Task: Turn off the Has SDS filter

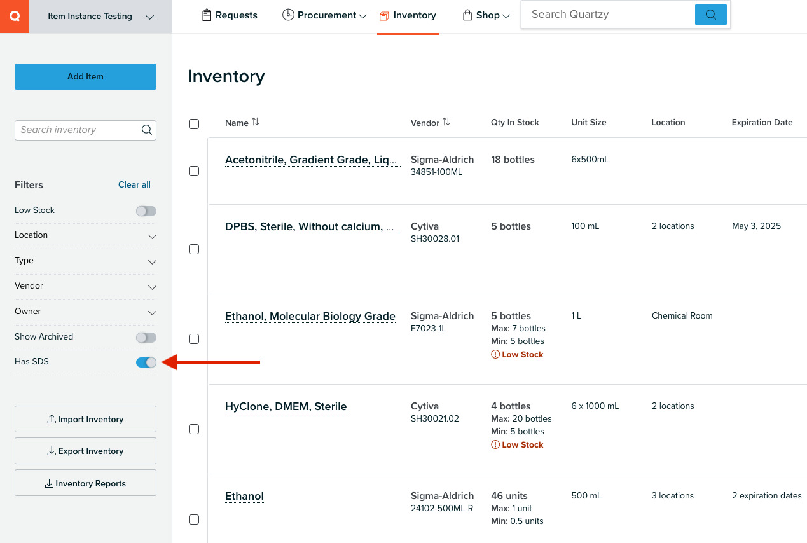Action: (x=146, y=362)
